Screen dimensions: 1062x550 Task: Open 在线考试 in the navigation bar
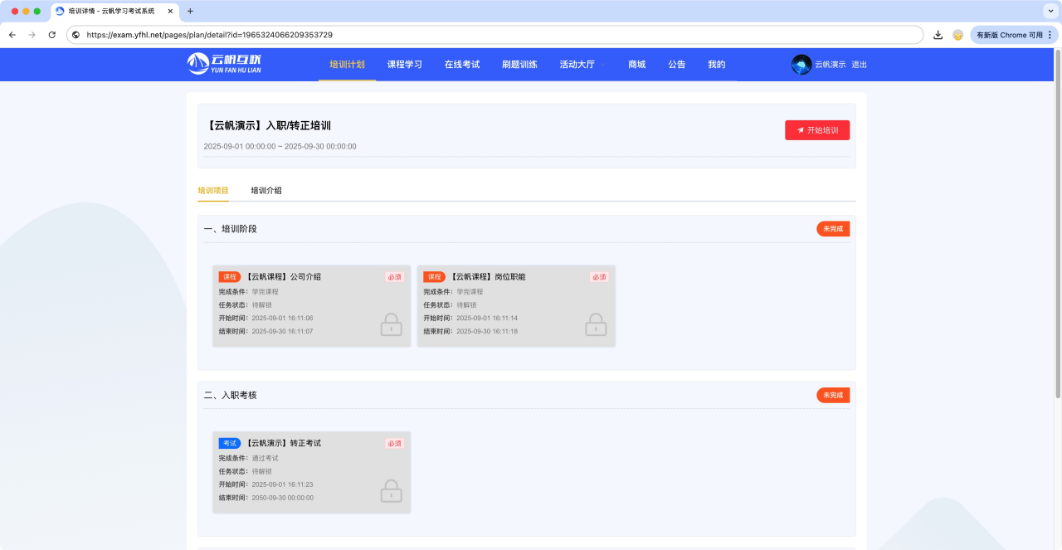click(461, 65)
